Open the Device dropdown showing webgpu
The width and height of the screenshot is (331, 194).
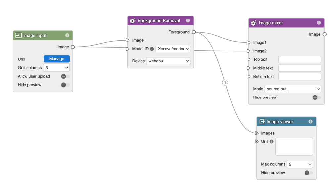click(x=168, y=61)
